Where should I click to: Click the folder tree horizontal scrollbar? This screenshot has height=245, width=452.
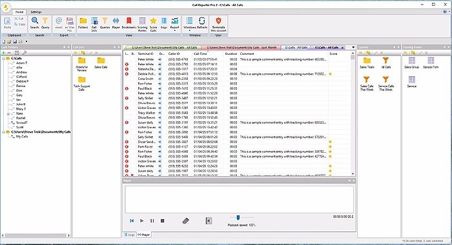click(36, 235)
